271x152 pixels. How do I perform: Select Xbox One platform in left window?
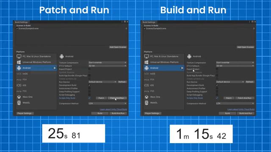pyautogui.click(x=36, y=97)
